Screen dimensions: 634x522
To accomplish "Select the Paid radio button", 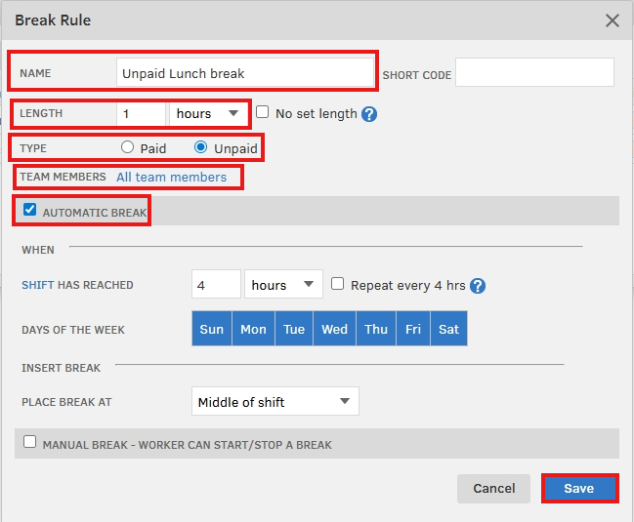I will 128,148.
